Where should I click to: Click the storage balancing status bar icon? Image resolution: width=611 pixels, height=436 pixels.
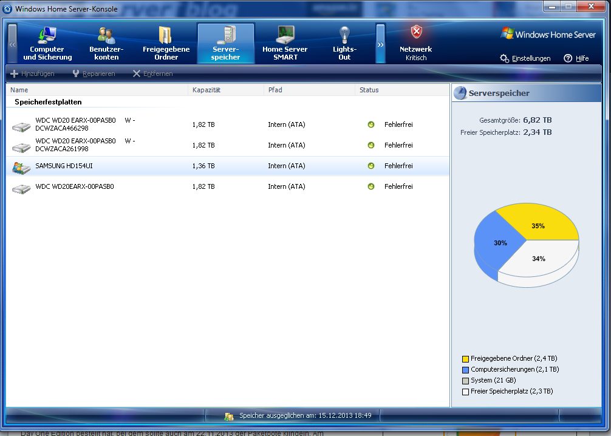[x=229, y=416]
